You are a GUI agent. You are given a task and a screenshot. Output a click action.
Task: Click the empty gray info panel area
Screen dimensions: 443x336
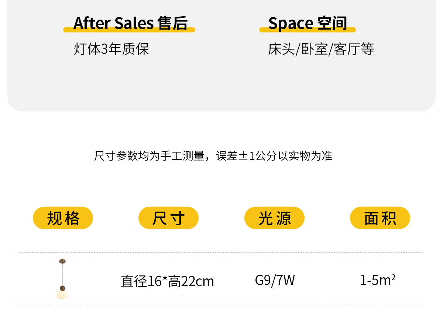pyautogui.click(x=221, y=85)
